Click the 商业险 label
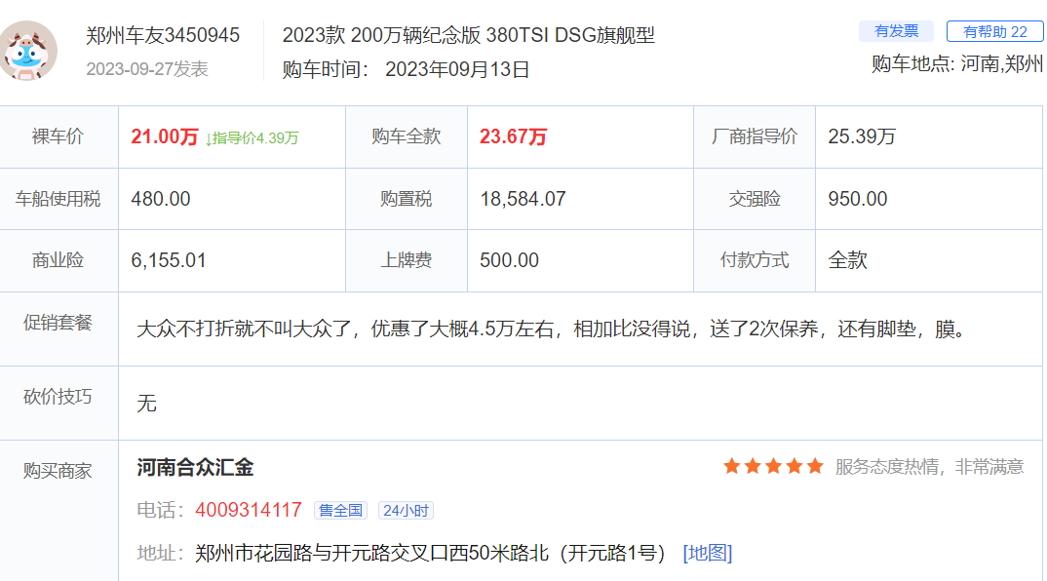The width and height of the screenshot is (1047, 581). tap(58, 260)
